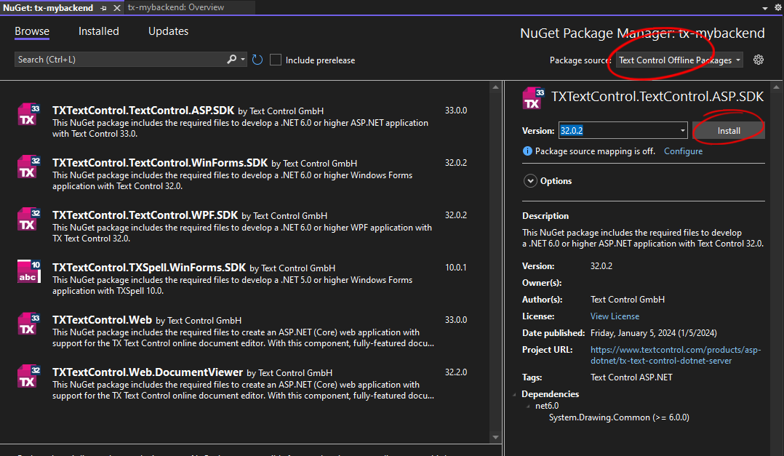Open the Version 32.0.2 dropdown
The width and height of the screenshot is (784, 456).
pyautogui.click(x=682, y=130)
